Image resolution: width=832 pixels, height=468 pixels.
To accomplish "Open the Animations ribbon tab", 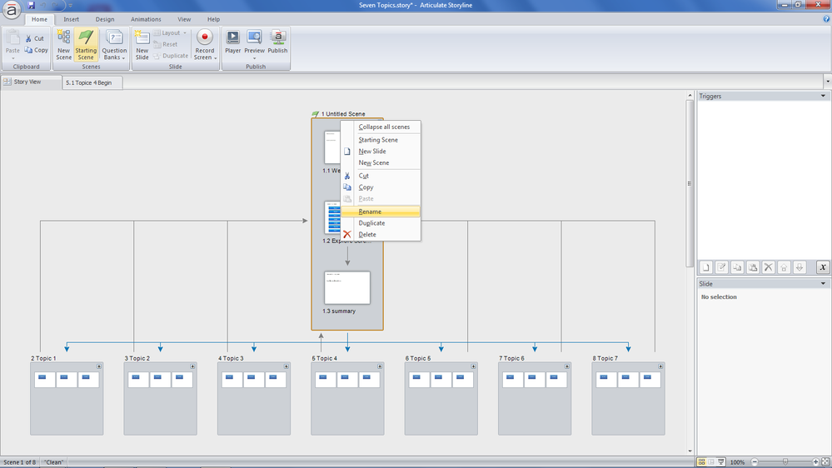I will [x=146, y=19].
